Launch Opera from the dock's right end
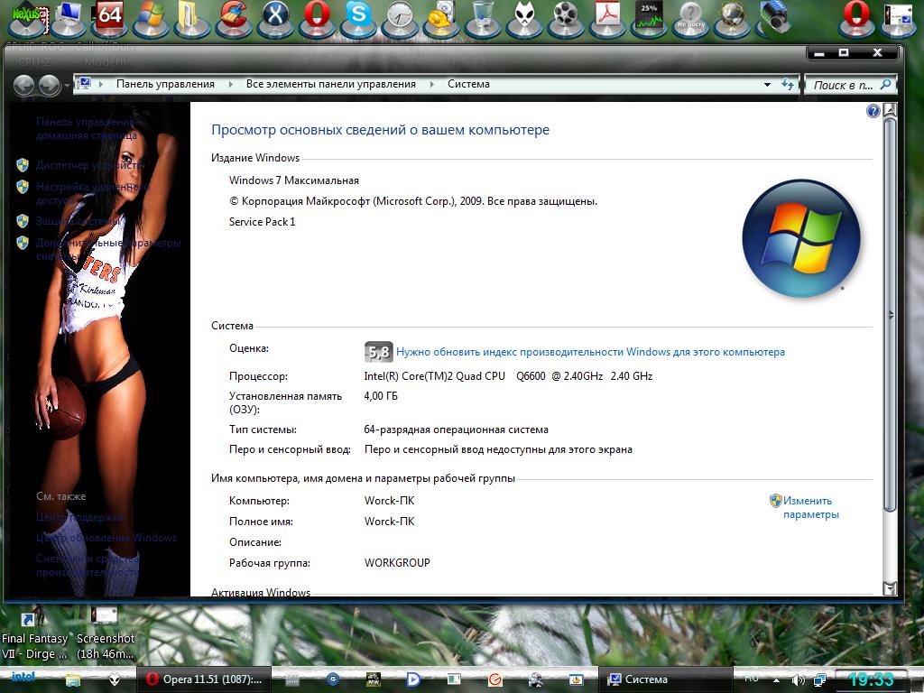The height and width of the screenshot is (693, 924). point(856,18)
